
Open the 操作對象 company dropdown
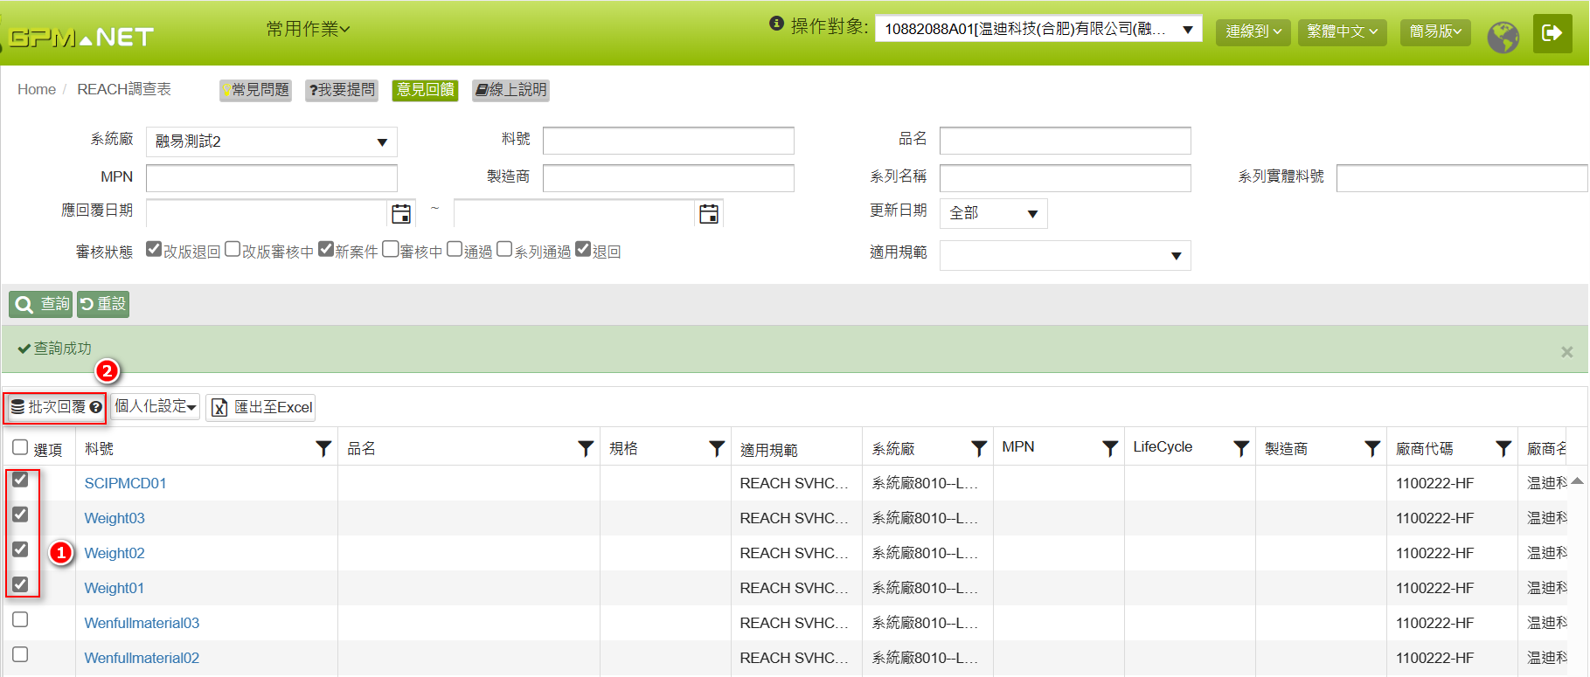click(1038, 29)
